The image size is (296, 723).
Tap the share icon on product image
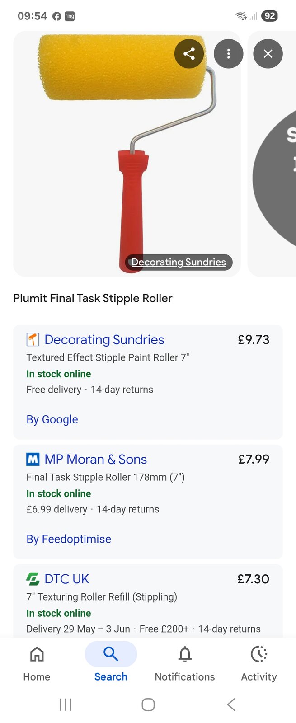[189, 54]
